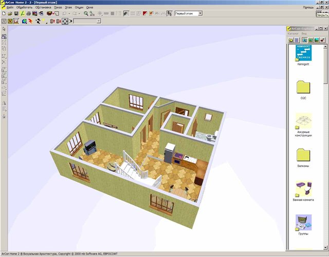The image size is (329, 257).
Task: Toggle the objects catalog view in Explorer
Action: click(304, 40)
